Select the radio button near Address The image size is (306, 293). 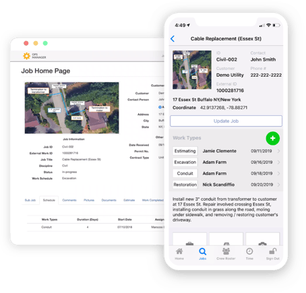click(x=160, y=107)
